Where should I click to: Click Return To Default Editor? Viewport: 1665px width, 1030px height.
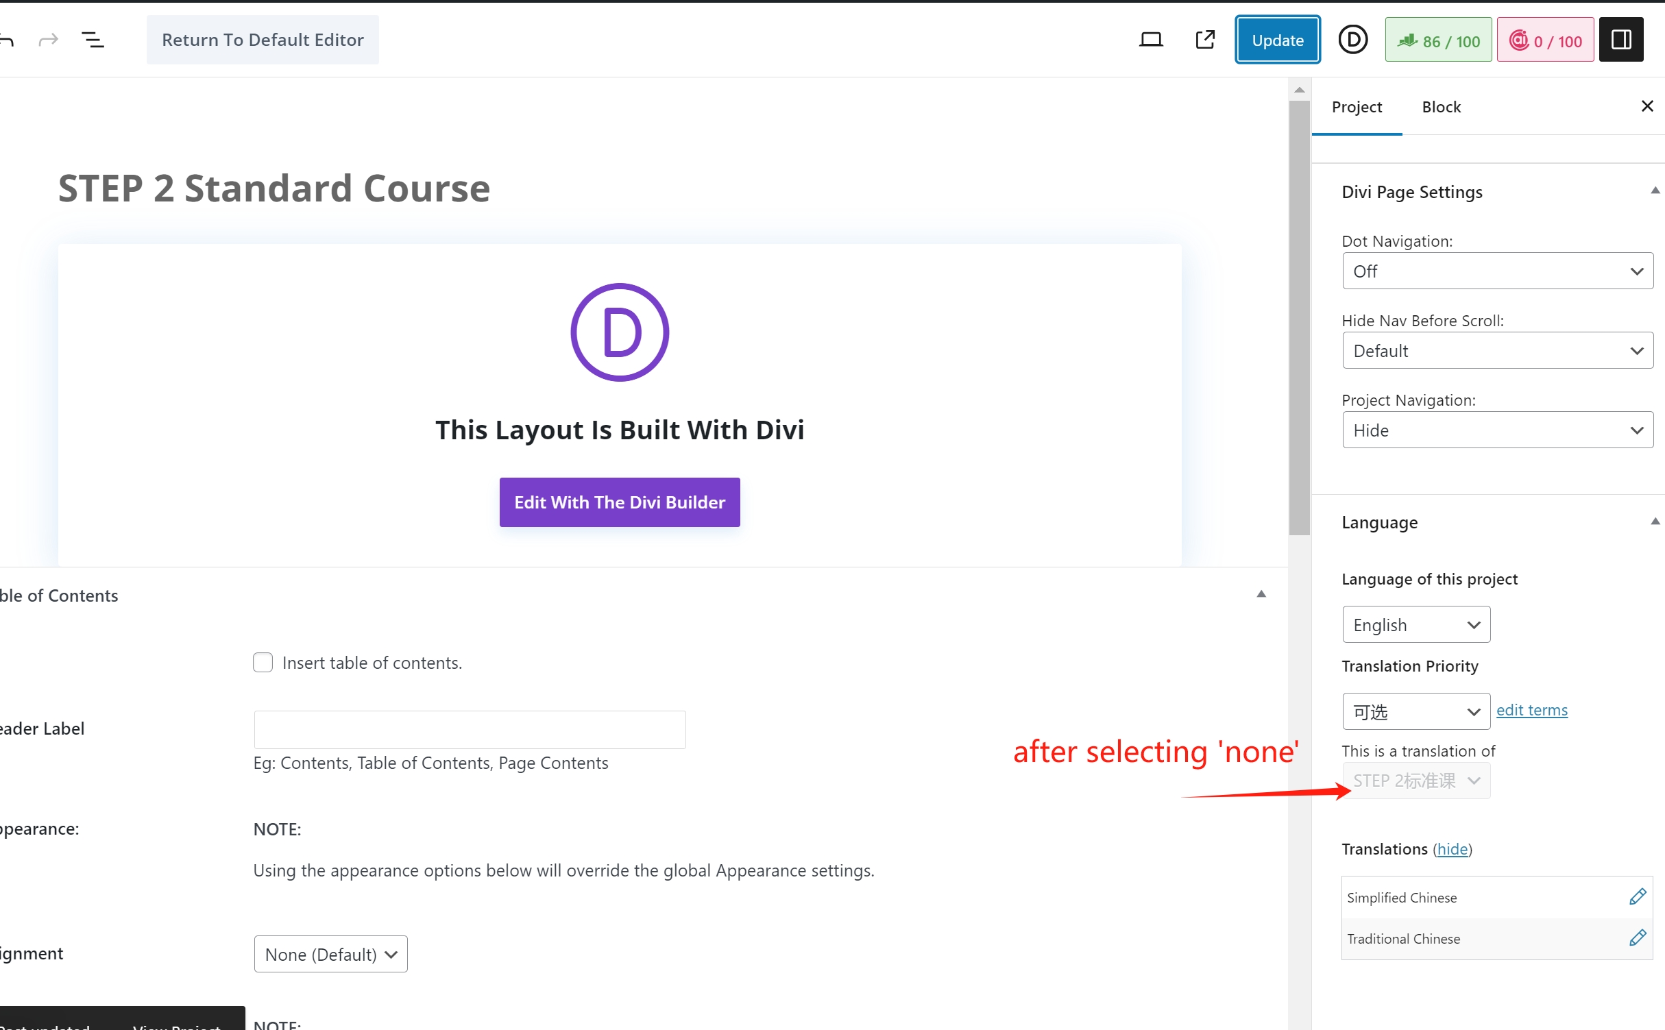(263, 40)
